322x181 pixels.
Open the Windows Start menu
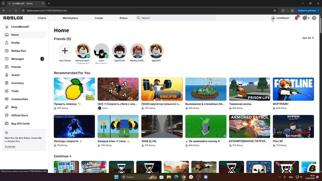[116, 177]
